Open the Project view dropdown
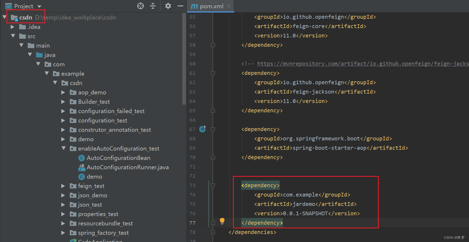Viewport: 469px width, 242px height. pos(39,6)
